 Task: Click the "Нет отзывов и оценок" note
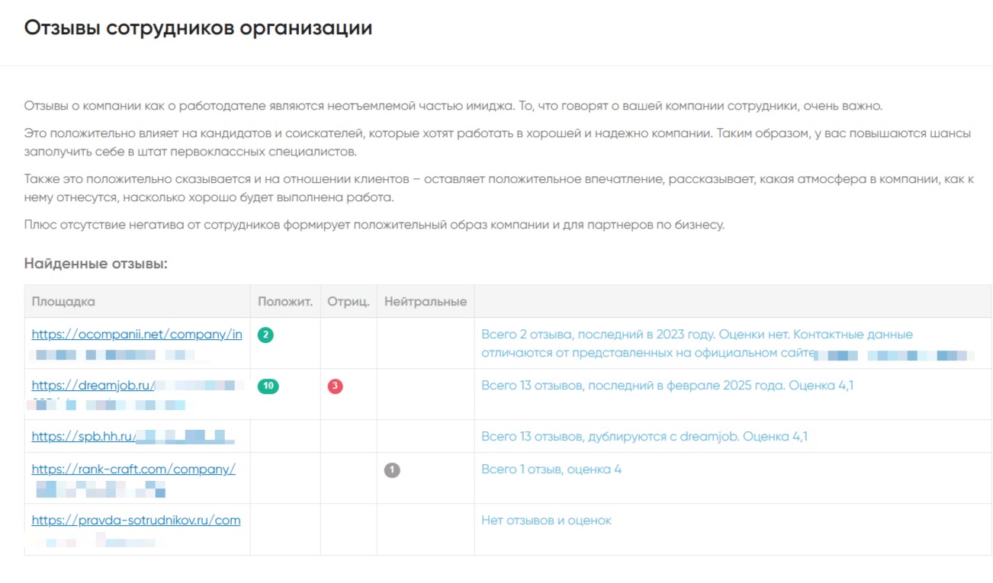point(546,521)
